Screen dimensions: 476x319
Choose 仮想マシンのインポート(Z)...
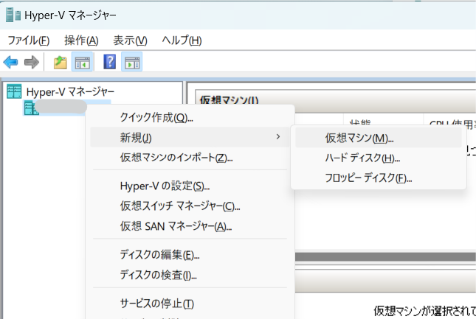tap(190, 158)
